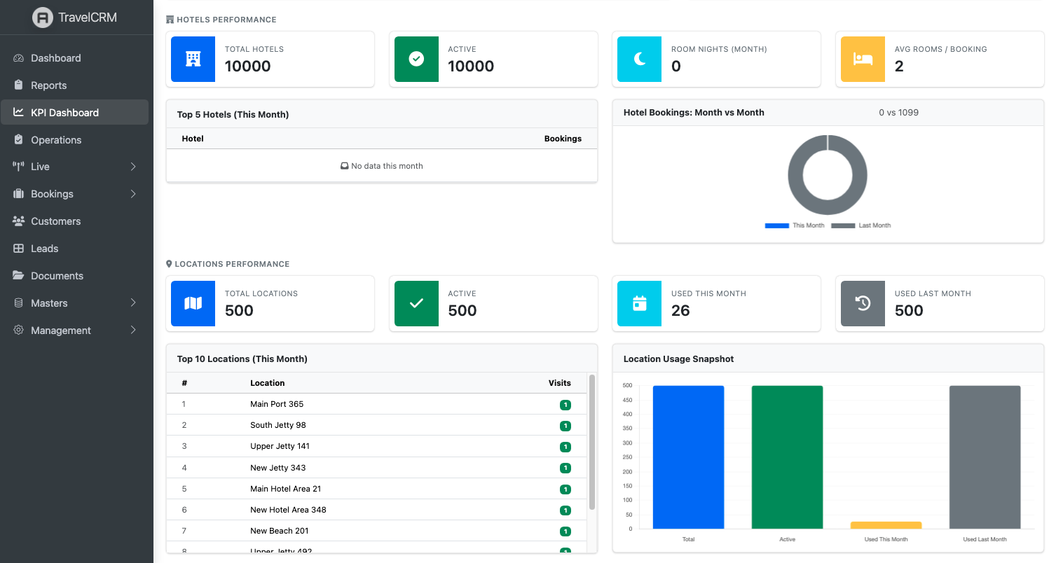Click the green Active locations checkmark icon
This screenshot has height=563, width=1056.
point(416,303)
